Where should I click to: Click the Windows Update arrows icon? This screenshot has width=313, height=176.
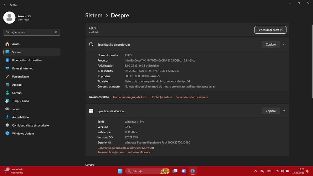tap(8, 133)
